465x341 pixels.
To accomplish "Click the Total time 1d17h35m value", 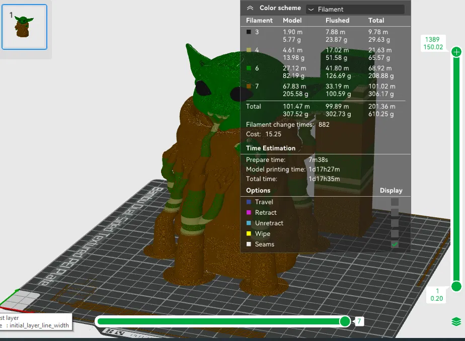I will coord(324,179).
